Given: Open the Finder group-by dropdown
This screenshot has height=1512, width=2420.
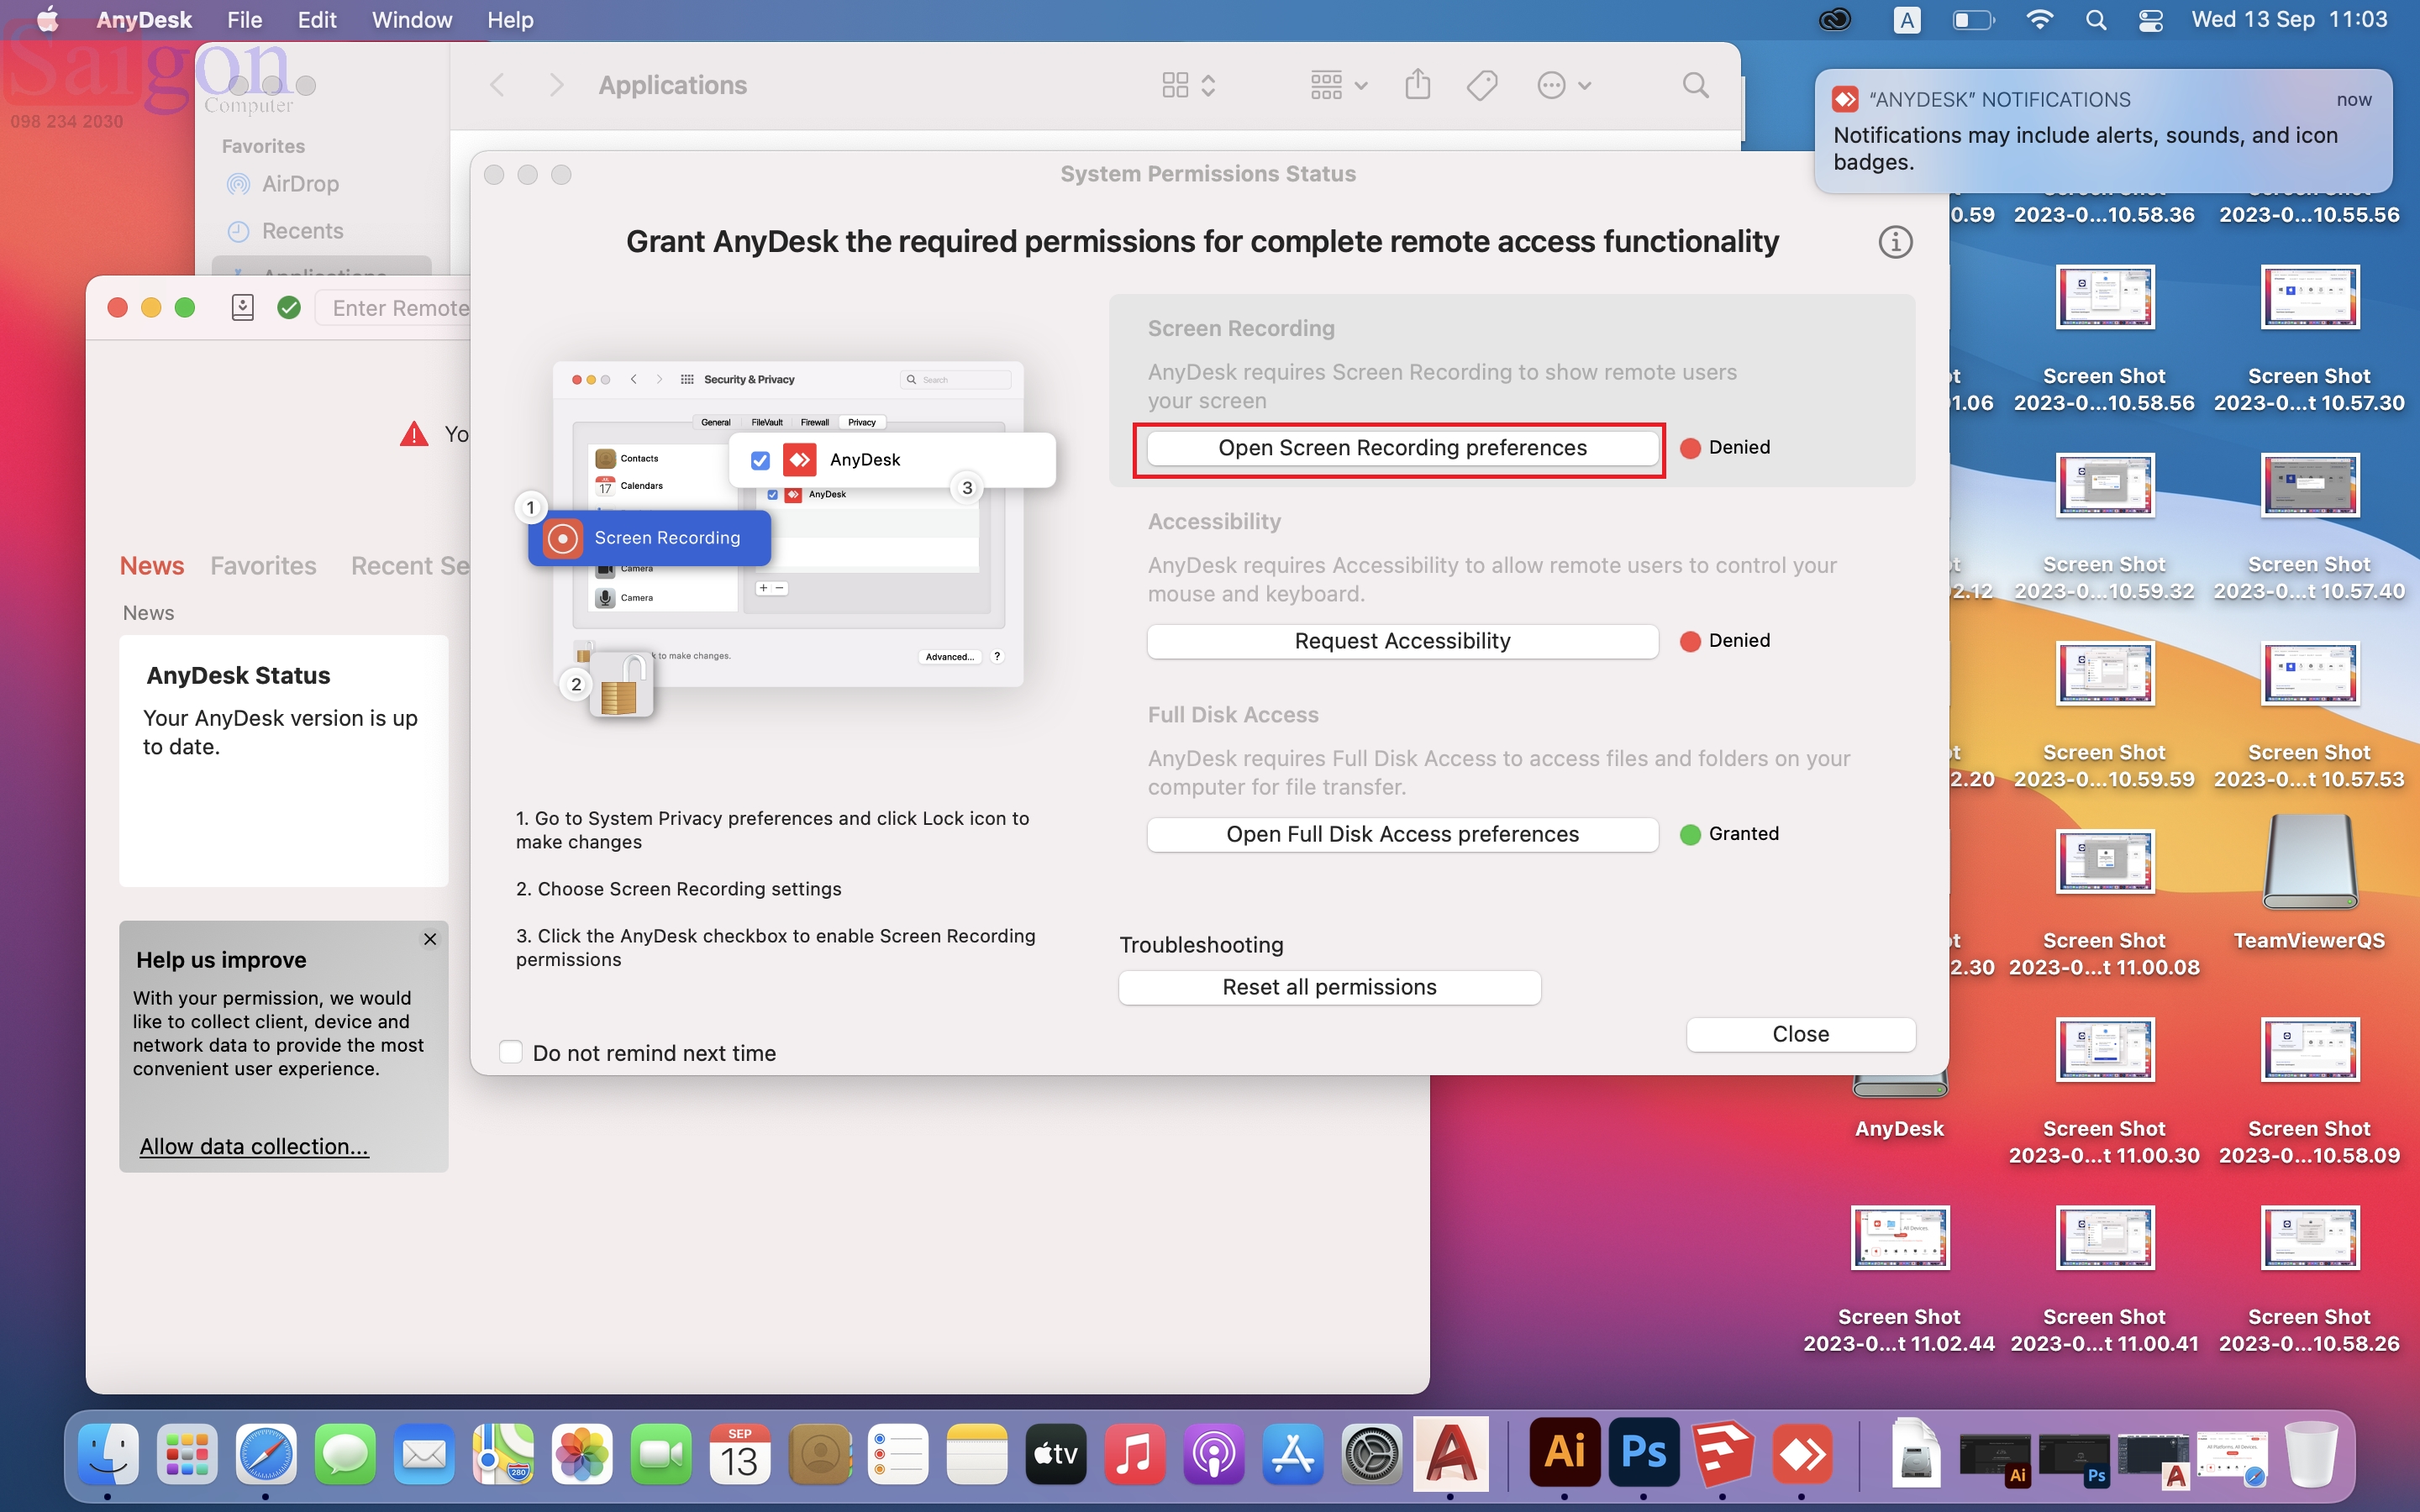Looking at the screenshot, I should coord(1339,85).
